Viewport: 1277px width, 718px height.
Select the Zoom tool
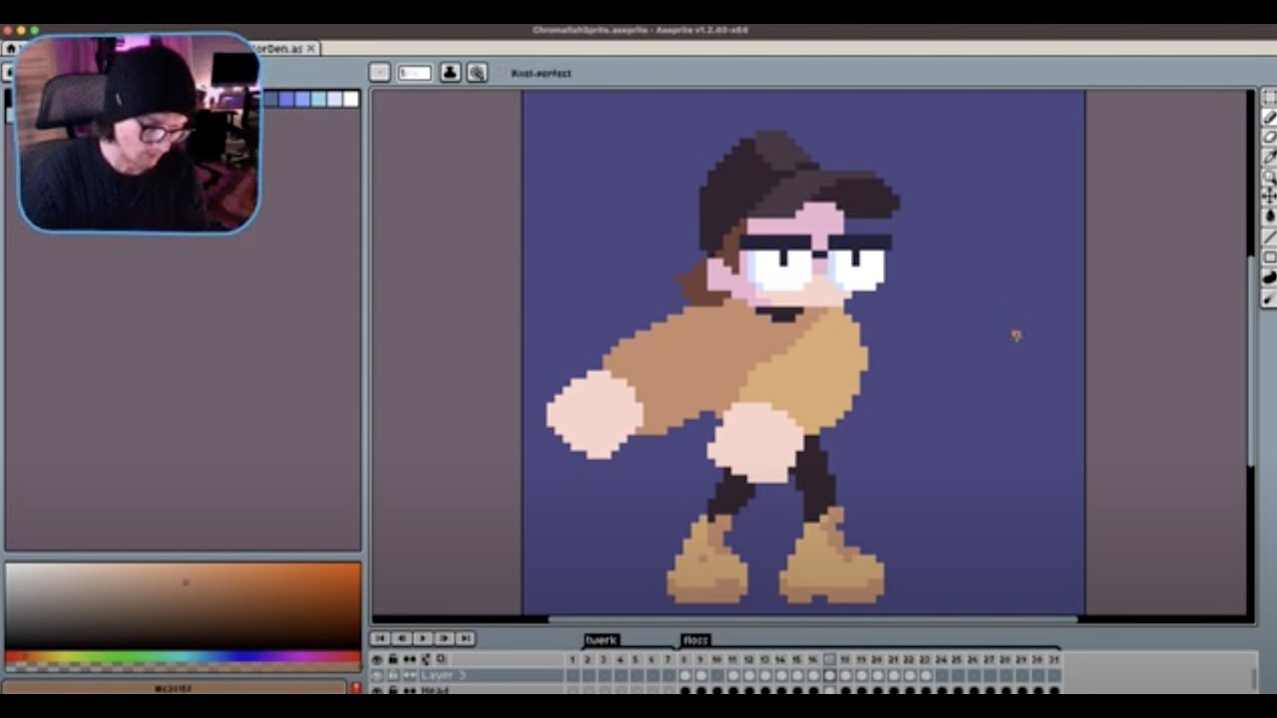1269,177
